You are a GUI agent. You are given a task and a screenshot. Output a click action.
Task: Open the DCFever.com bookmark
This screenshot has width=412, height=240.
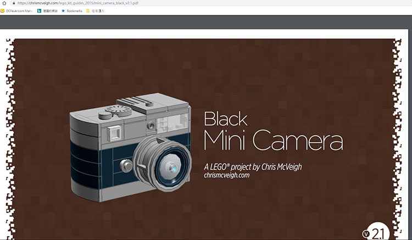click(16, 11)
